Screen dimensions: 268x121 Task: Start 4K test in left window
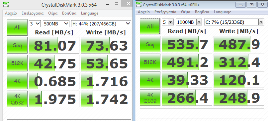pyautogui.click(x=17, y=81)
